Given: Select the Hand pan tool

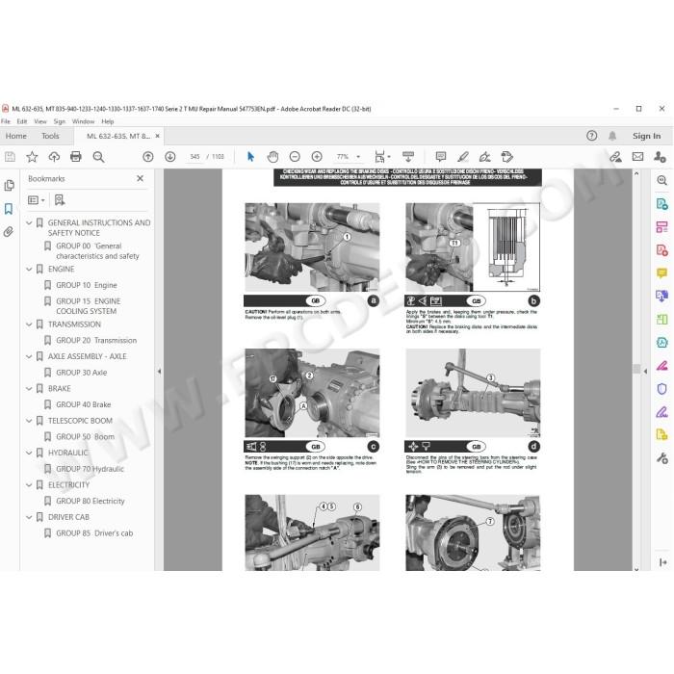Looking at the screenshot, I should pos(272,157).
